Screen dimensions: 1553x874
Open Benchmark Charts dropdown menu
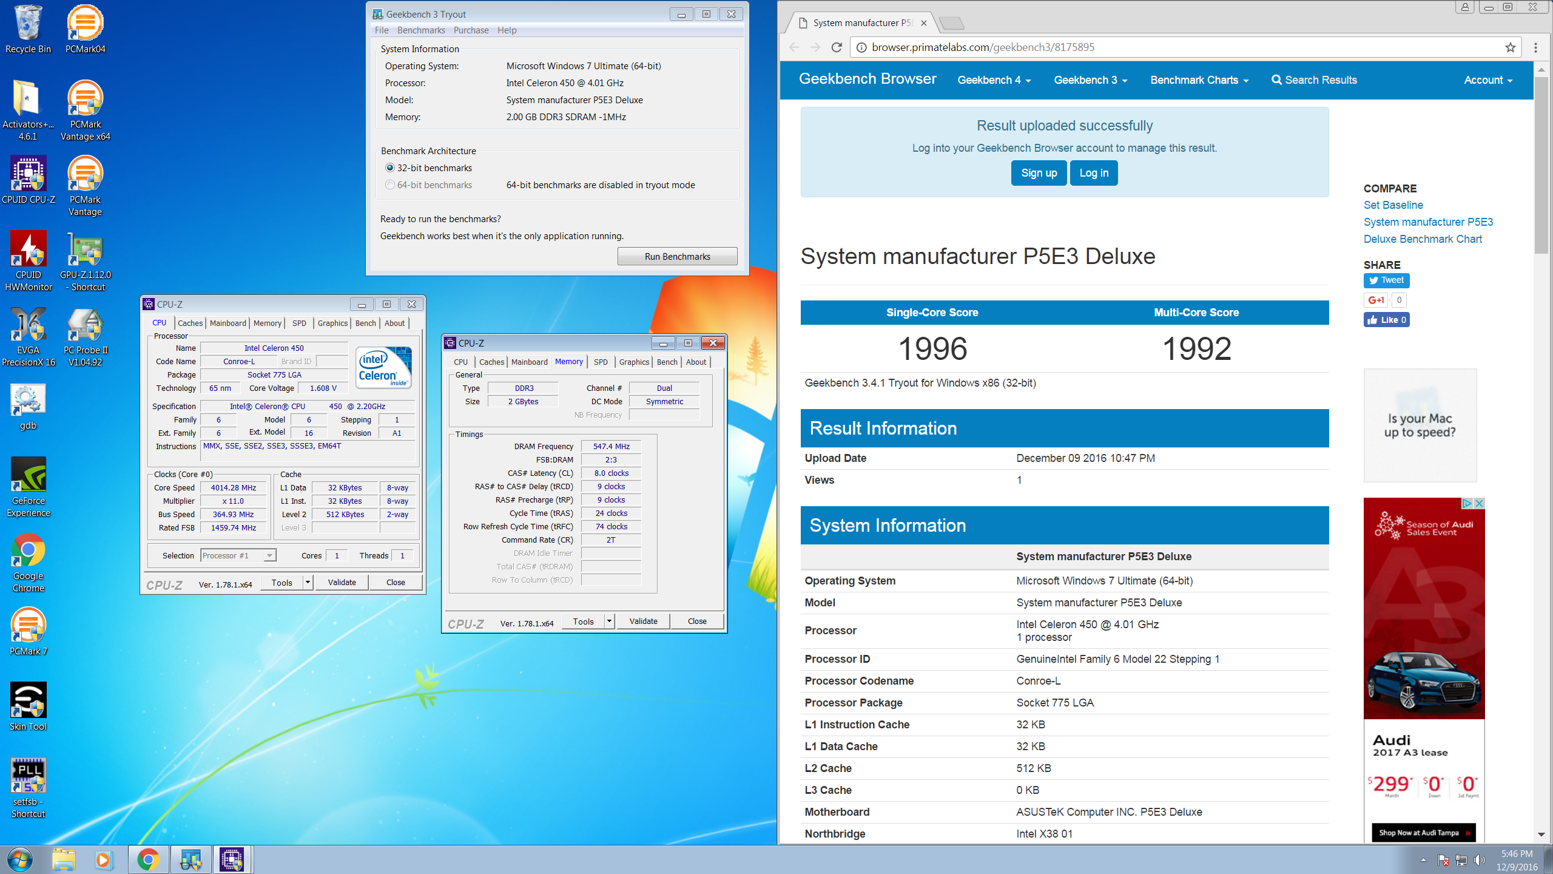pyautogui.click(x=1199, y=80)
